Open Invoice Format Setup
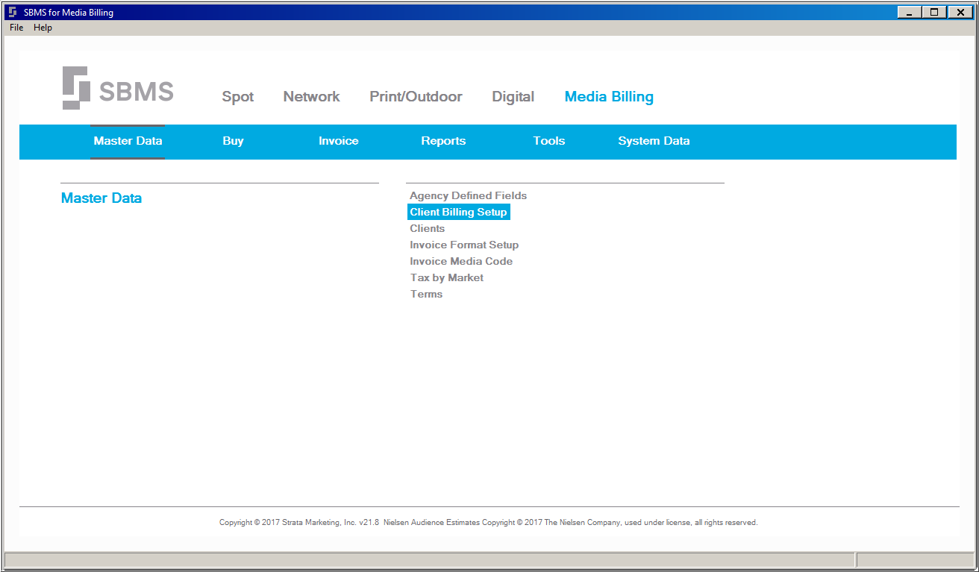This screenshot has height=572, width=979. (x=464, y=245)
